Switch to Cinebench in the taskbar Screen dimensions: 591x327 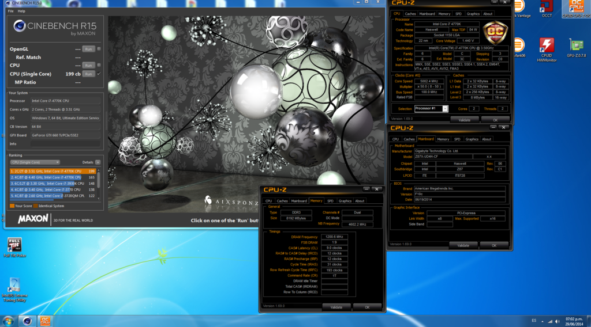click(27, 321)
